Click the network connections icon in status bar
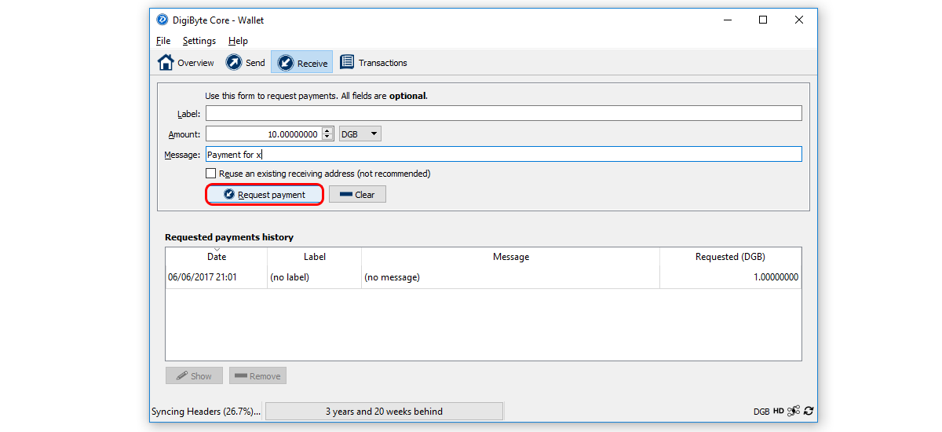 [794, 411]
